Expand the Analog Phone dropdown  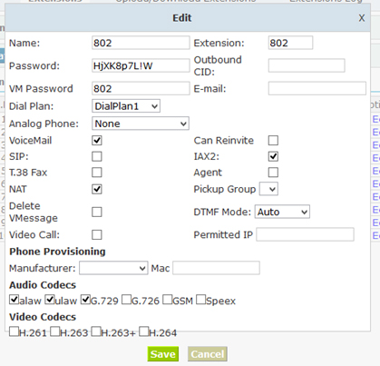point(141,124)
